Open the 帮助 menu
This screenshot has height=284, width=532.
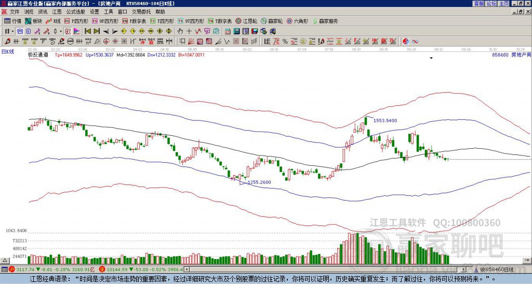click(x=160, y=12)
